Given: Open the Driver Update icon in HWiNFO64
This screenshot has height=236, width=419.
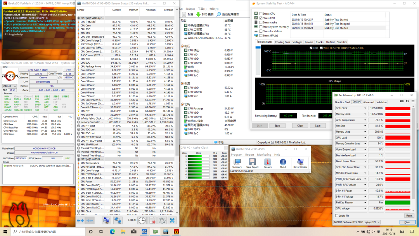Looking at the screenshot, I should pyautogui.click(x=300, y=162).
